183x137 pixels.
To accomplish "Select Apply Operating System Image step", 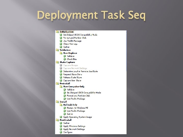I will coord(78,117).
